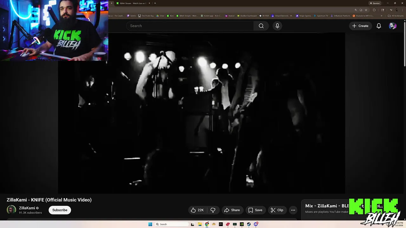Click Windows taskbar search box
This screenshot has width=406, height=228.
[172, 224]
